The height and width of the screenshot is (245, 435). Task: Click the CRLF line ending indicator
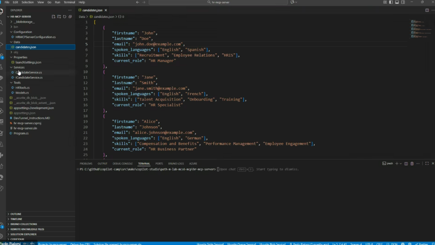coord(379,244)
